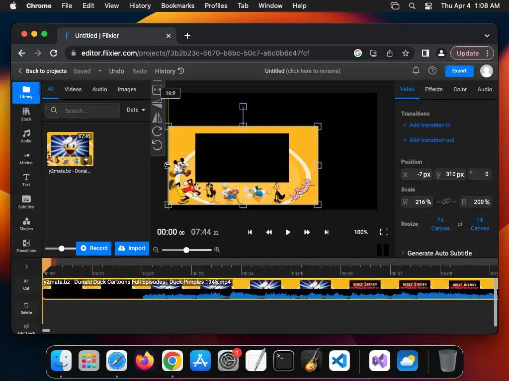Rotate the clip clockwise
This screenshot has width=509, height=381.
(x=157, y=131)
